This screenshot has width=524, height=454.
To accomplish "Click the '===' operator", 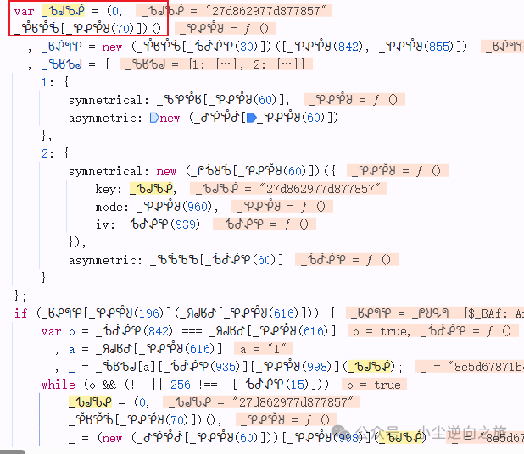I will [192, 331].
